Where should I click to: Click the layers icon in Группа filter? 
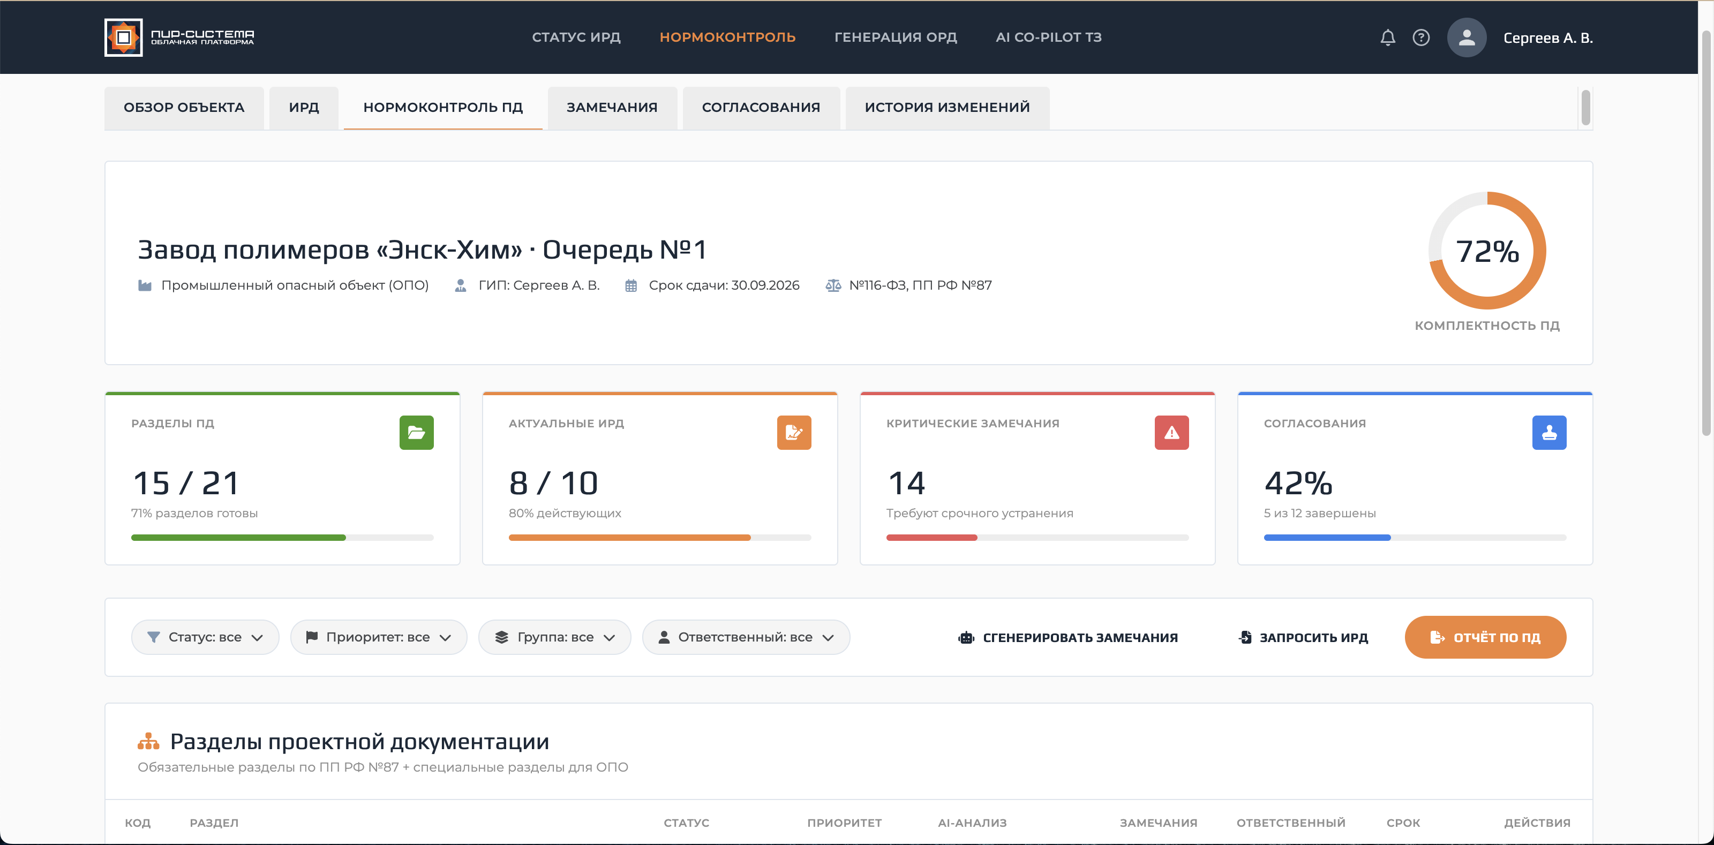pyautogui.click(x=502, y=637)
